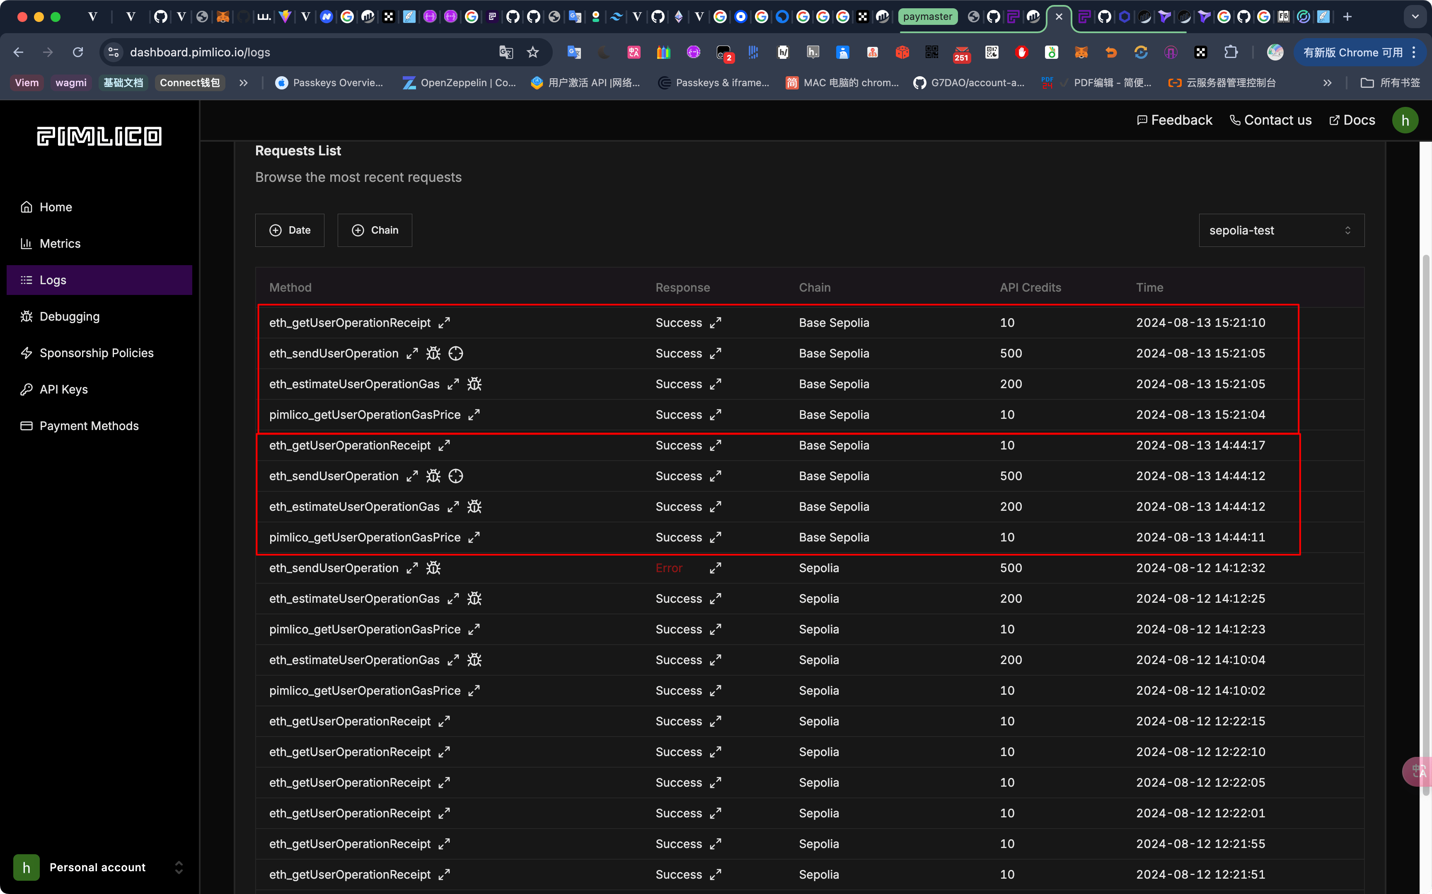This screenshot has width=1432, height=894.
Task: Click Contact us in the header
Action: click(x=1270, y=120)
